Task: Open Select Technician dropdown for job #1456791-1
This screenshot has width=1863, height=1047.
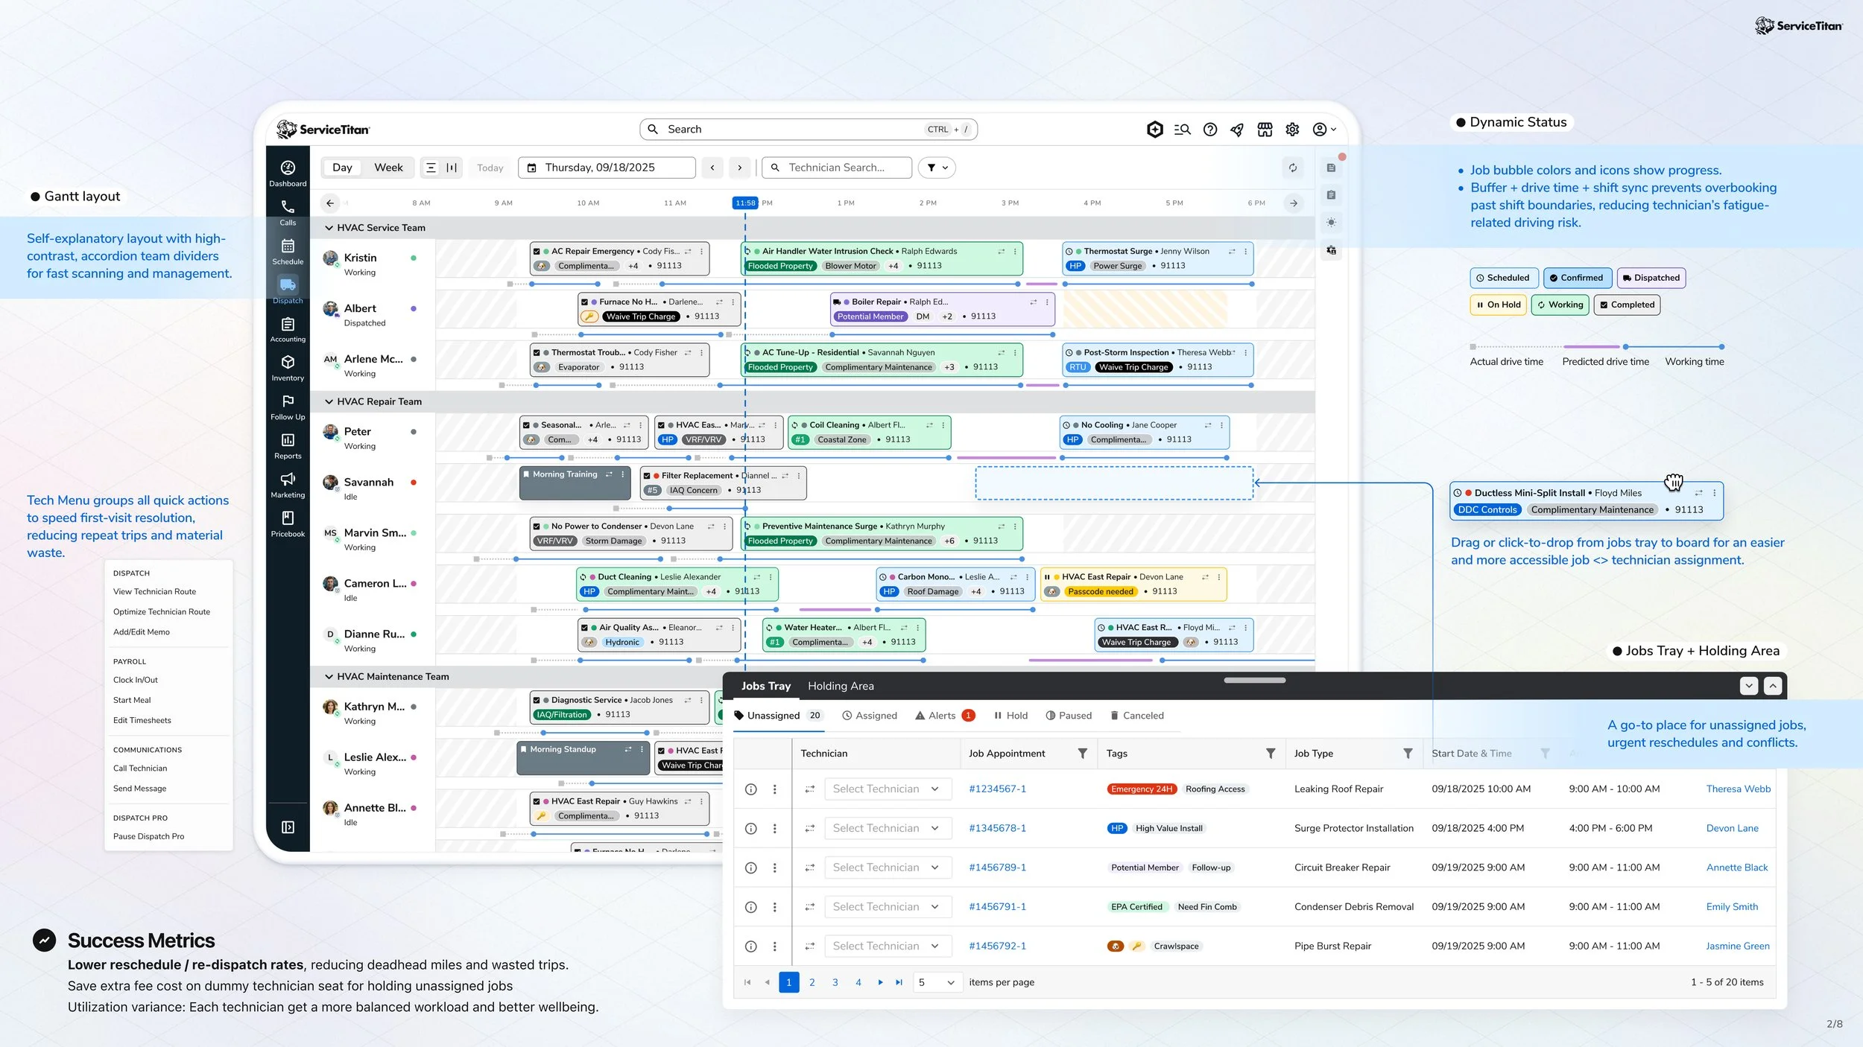Action: (888, 907)
